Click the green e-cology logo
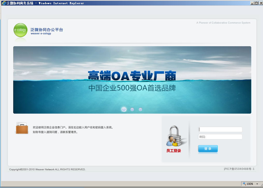 pos(20,30)
